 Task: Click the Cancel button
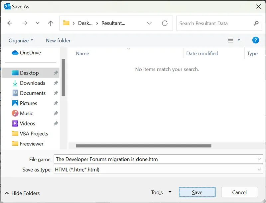(239, 192)
